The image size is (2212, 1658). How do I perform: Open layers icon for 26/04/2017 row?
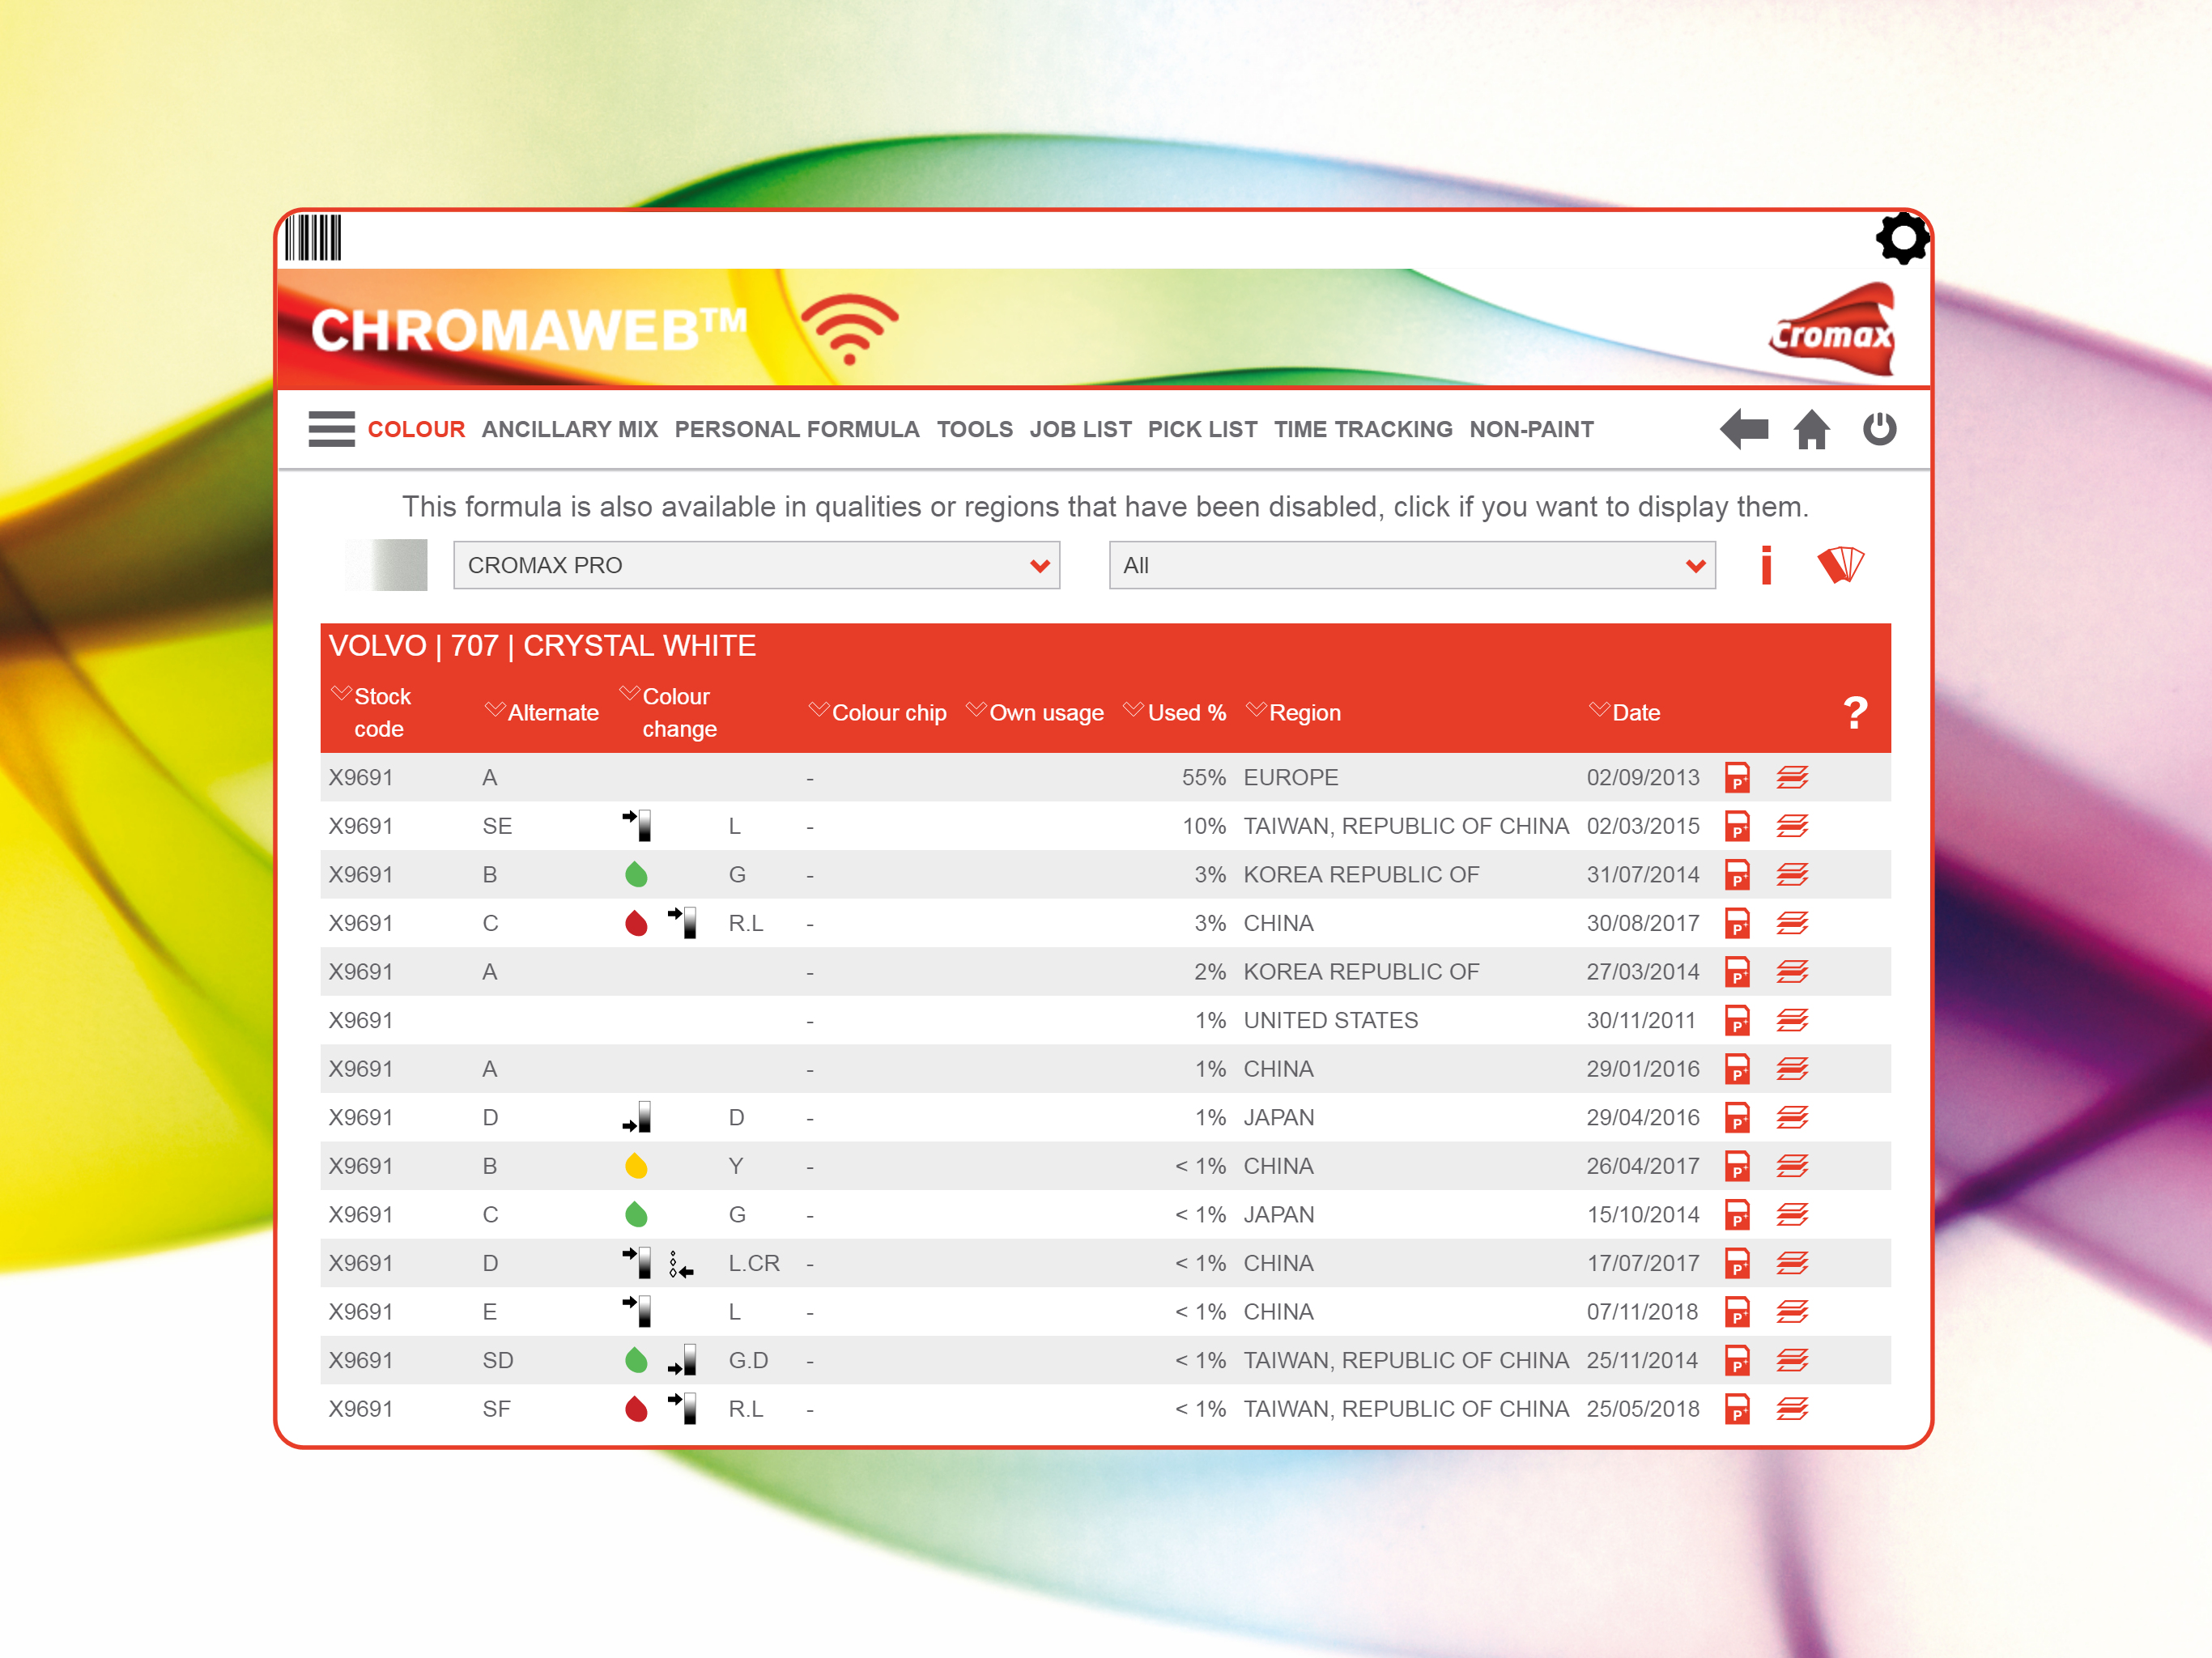pos(1792,1166)
